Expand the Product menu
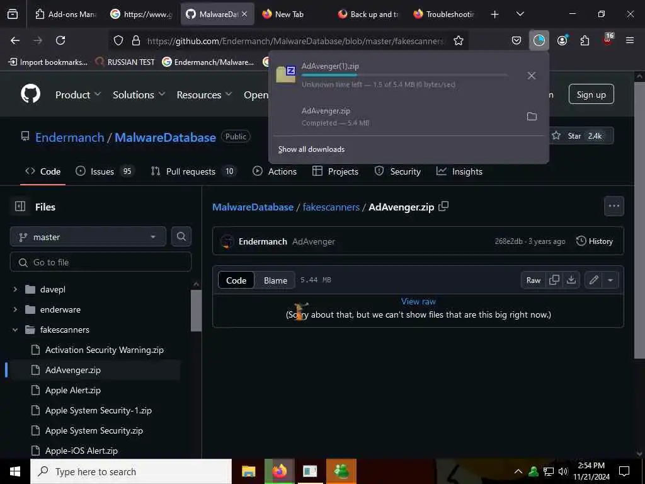Screen dimensions: 645x484 coord(77,95)
